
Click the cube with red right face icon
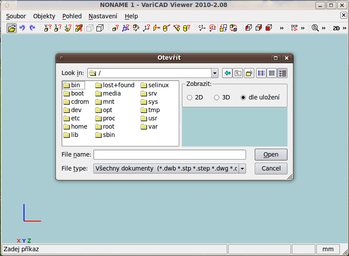point(259,28)
